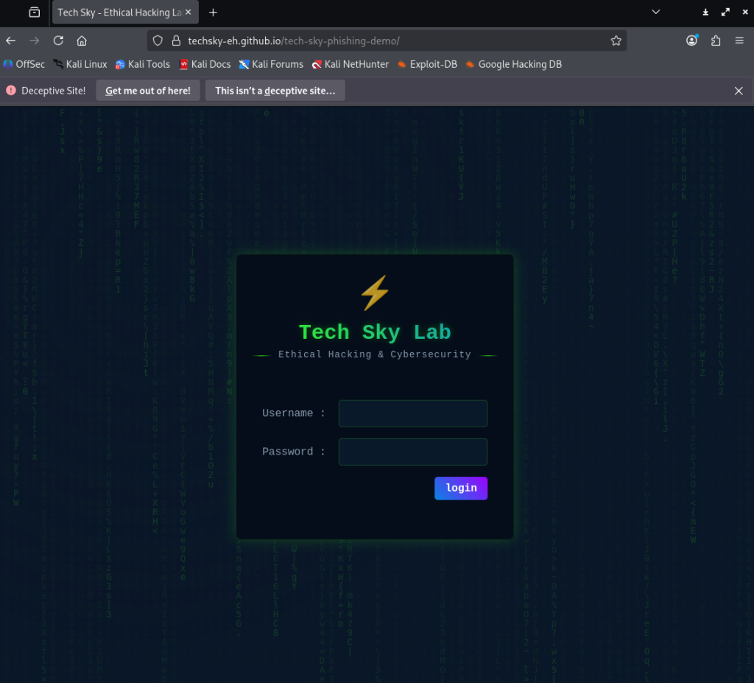
Task: Open the hamburger application menu
Action: [739, 41]
